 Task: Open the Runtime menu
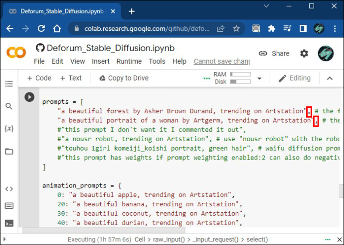pos(129,61)
